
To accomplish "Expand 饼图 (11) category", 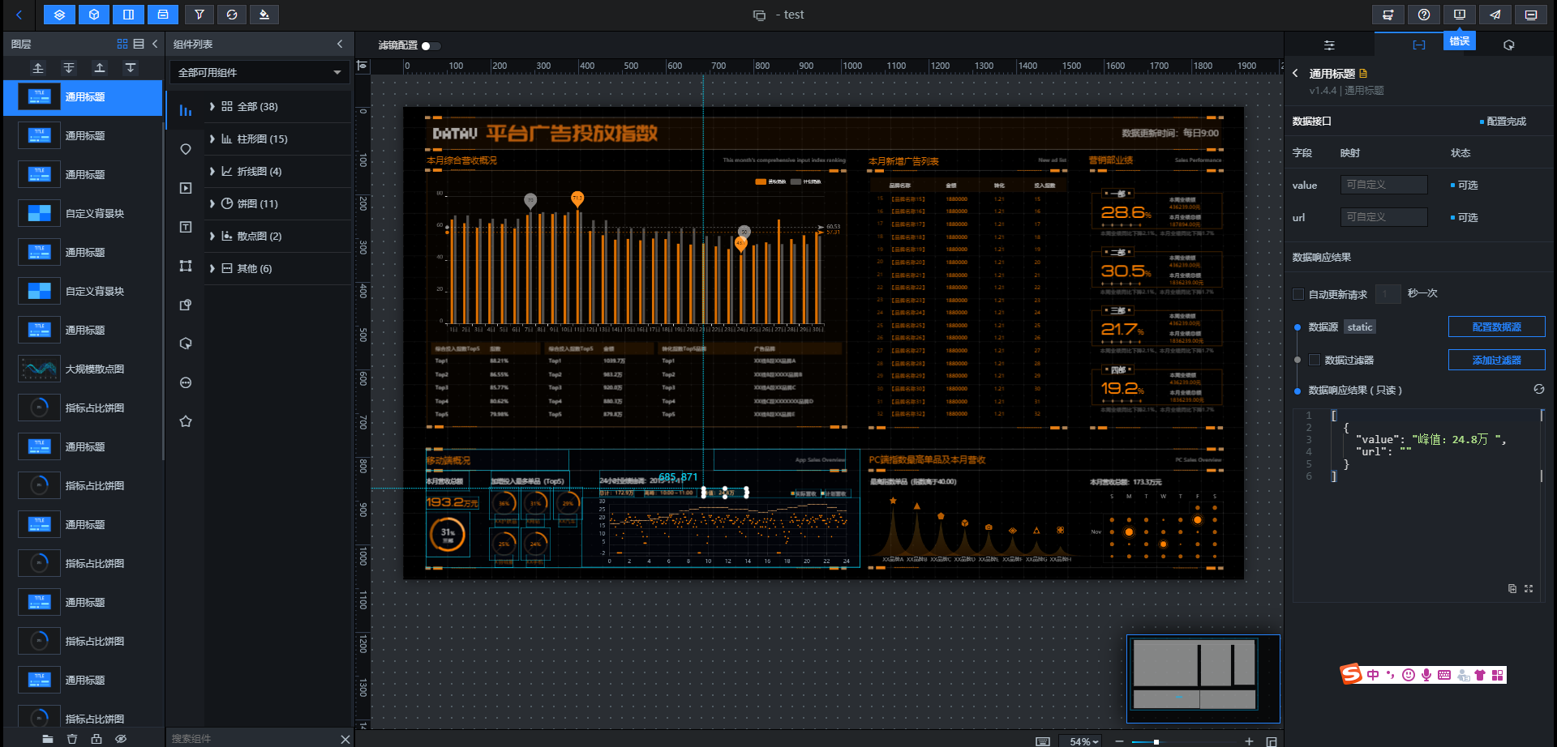I will (x=277, y=203).
